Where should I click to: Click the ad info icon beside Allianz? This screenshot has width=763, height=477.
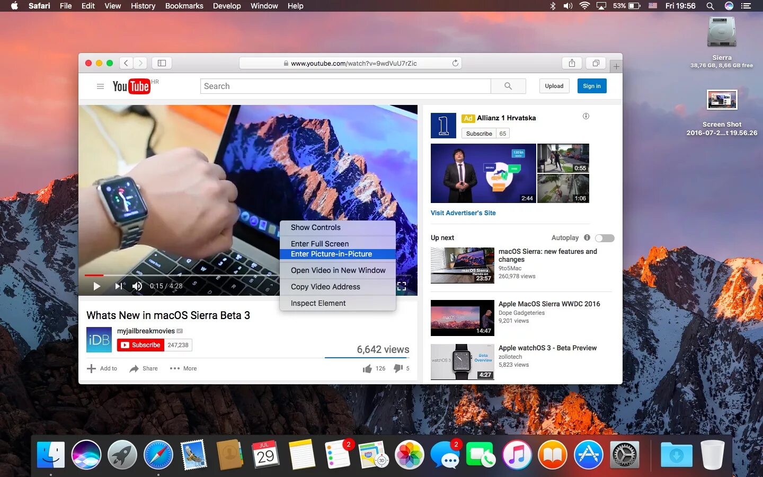[586, 116]
